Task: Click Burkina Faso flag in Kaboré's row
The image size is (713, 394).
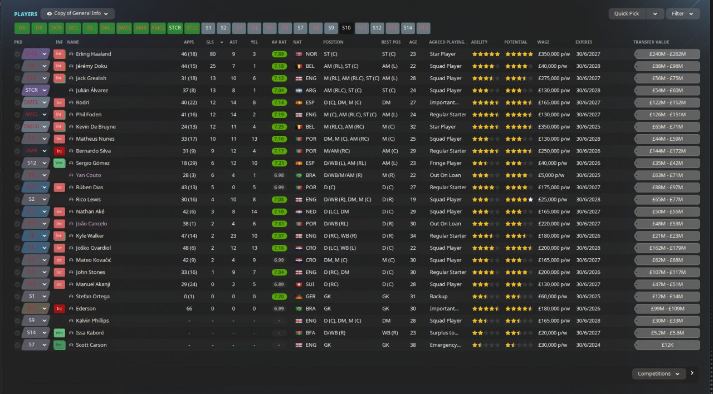Action: tap(299, 333)
